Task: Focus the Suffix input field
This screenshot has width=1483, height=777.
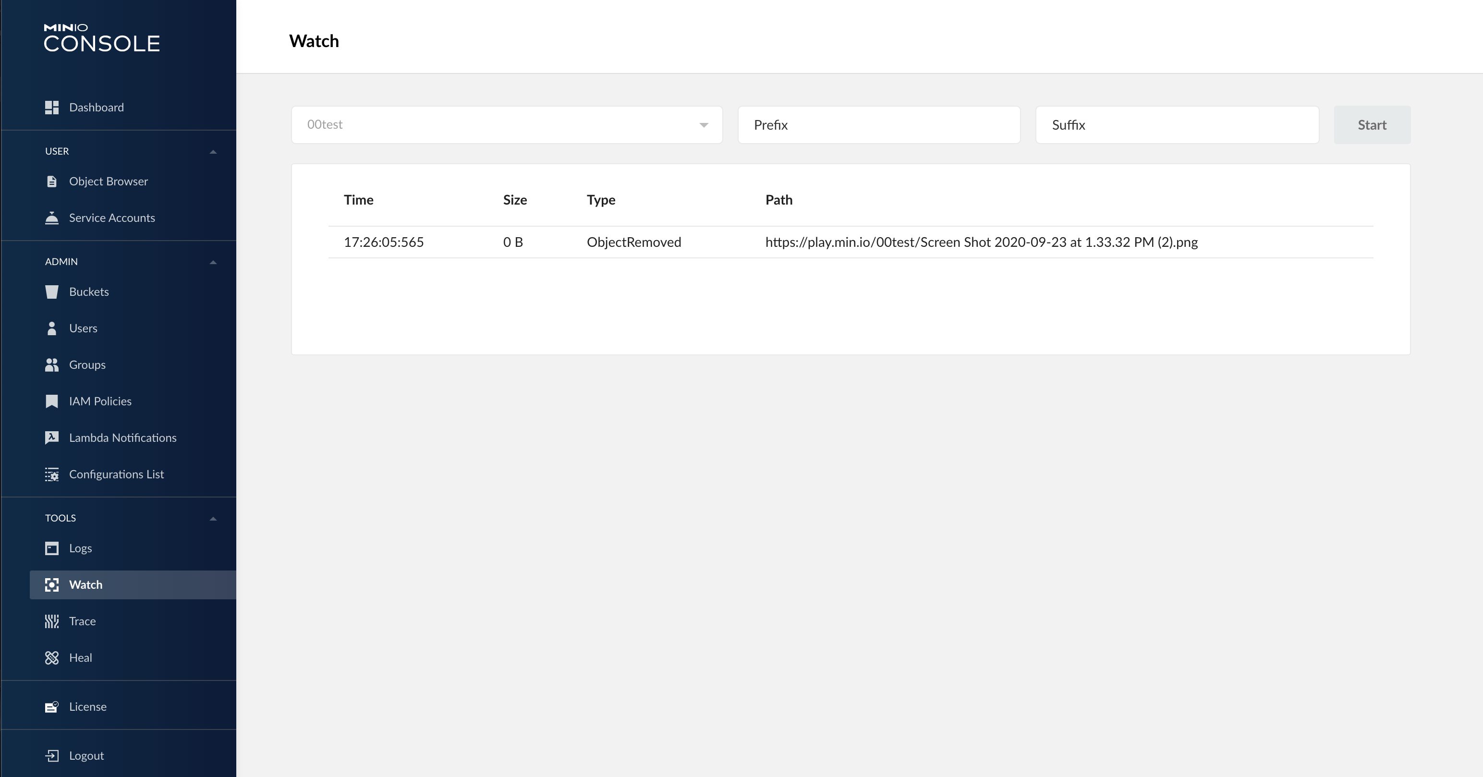Action: click(1177, 125)
